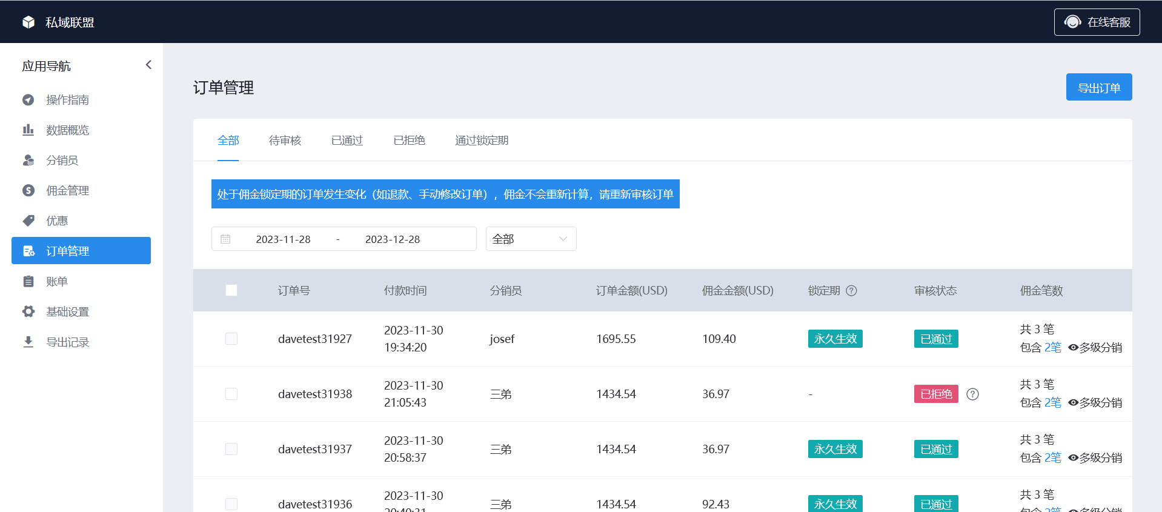
Task: Click 永久生效 badge in davetest31927 row
Action: [835, 339]
